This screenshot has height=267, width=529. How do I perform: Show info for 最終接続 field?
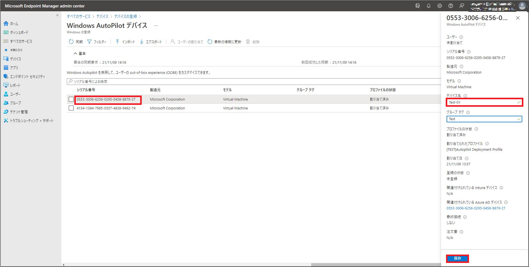click(465, 217)
